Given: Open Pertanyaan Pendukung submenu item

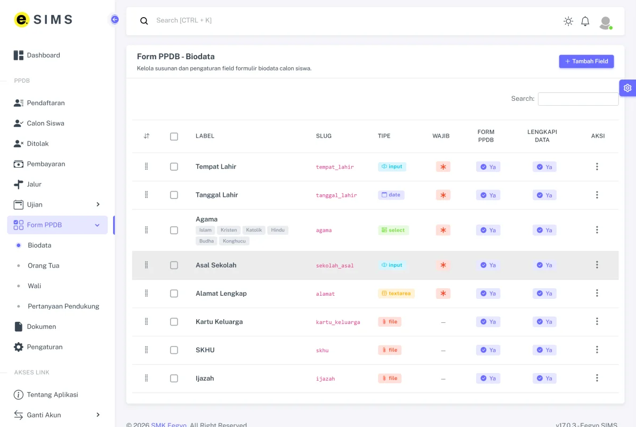Looking at the screenshot, I should (x=57, y=306).
